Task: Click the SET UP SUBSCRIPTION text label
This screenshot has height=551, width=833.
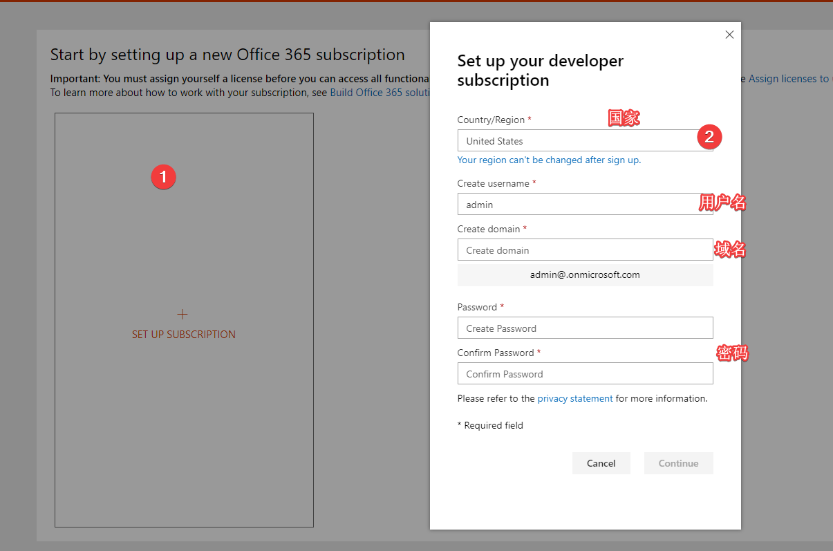Action: pyautogui.click(x=184, y=335)
